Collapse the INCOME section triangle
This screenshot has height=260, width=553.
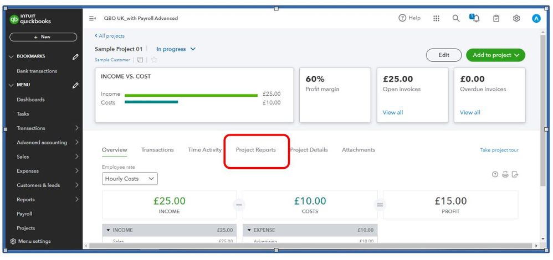(108, 230)
